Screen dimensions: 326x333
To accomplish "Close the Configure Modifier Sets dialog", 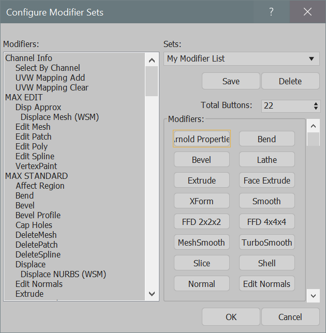I will pyautogui.click(x=307, y=12).
